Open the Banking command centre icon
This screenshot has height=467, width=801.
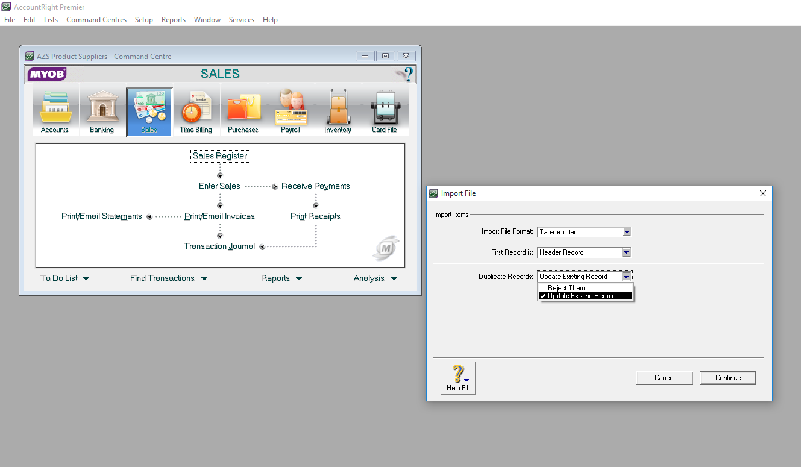[x=102, y=111]
